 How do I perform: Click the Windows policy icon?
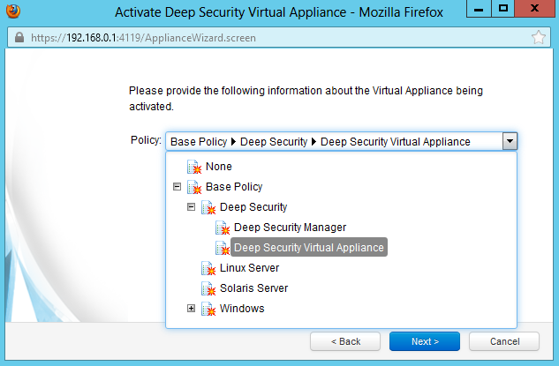[208, 309]
